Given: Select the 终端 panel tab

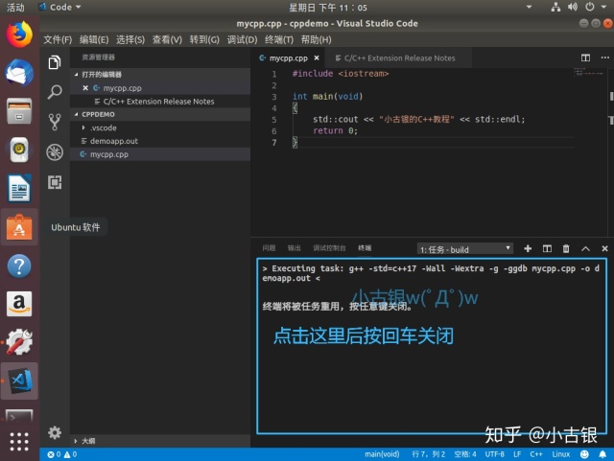Looking at the screenshot, I should 365,247.
